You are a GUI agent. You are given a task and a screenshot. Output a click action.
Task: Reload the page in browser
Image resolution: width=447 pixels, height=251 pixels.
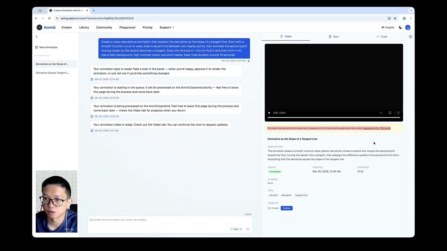coord(49,18)
